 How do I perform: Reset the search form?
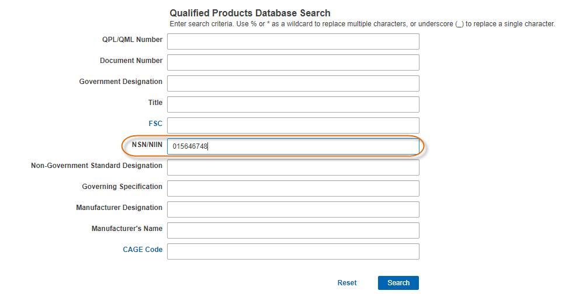click(347, 283)
